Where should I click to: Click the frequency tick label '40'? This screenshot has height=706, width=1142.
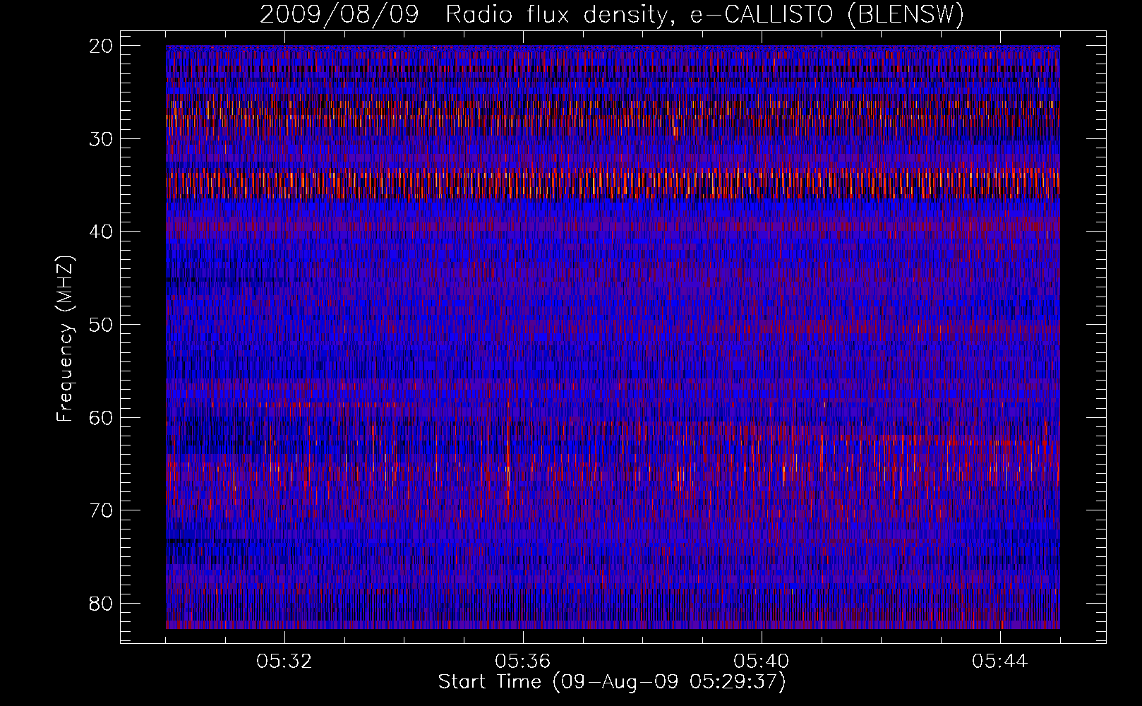coord(101,232)
